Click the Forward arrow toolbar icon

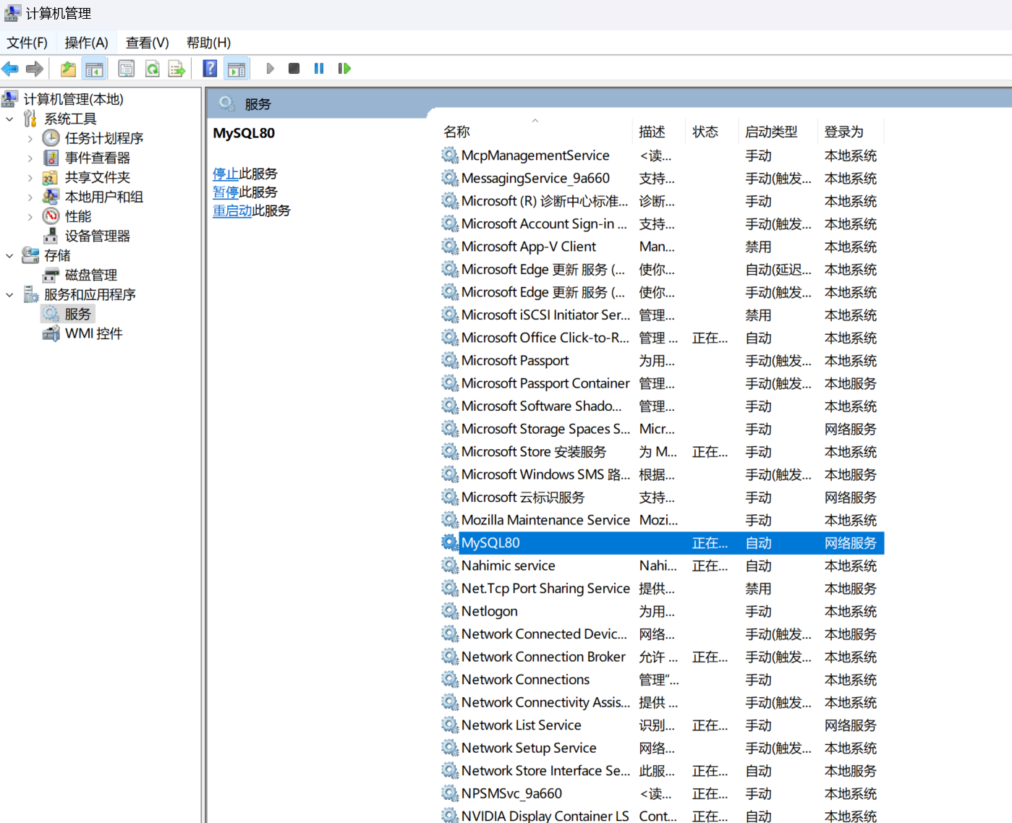(34, 69)
